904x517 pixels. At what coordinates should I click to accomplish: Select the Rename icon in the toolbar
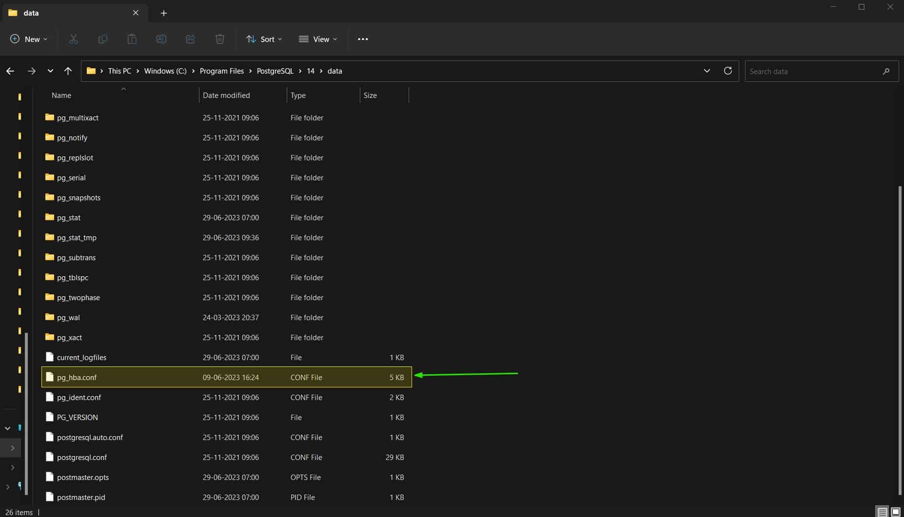coord(161,39)
